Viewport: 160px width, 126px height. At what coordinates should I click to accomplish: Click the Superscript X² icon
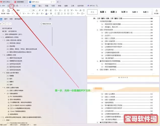pos(33,13)
